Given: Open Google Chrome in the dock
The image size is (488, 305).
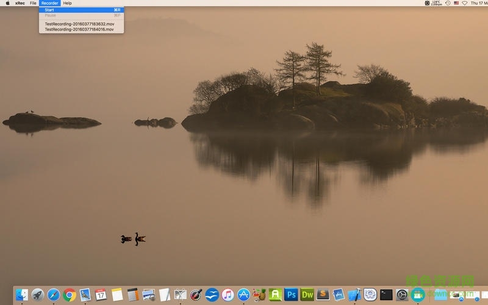Looking at the screenshot, I should tap(70, 295).
